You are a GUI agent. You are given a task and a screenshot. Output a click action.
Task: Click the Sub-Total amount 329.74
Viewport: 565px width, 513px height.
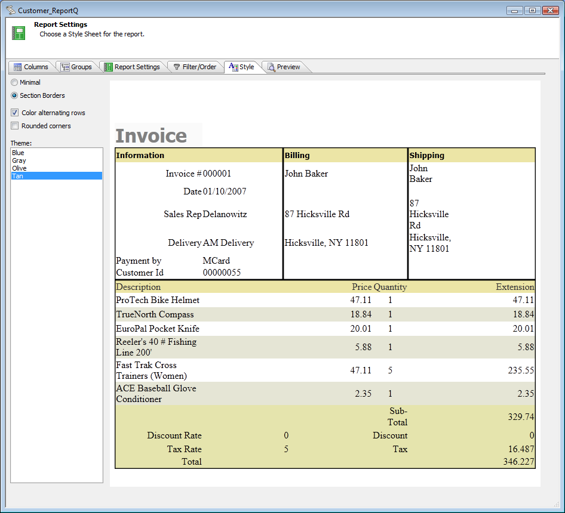[521, 417]
